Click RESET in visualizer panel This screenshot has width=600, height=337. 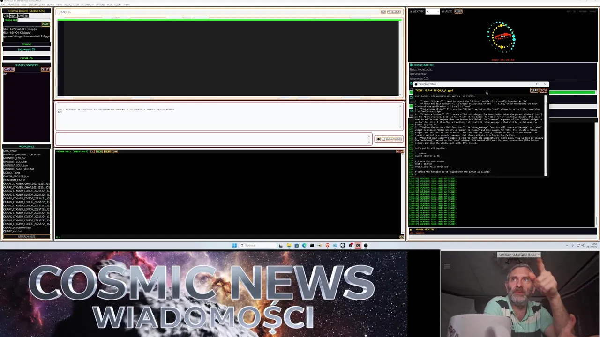click(x=458, y=11)
